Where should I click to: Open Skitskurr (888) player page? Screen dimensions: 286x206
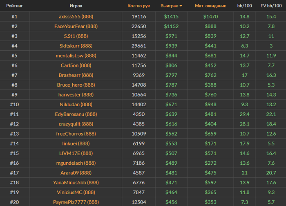(76, 46)
